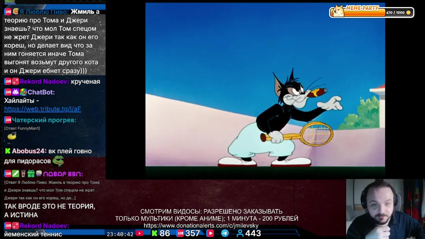Click the streamer webcam feed
This screenshot has width=425, height=239.
(x=385, y=209)
